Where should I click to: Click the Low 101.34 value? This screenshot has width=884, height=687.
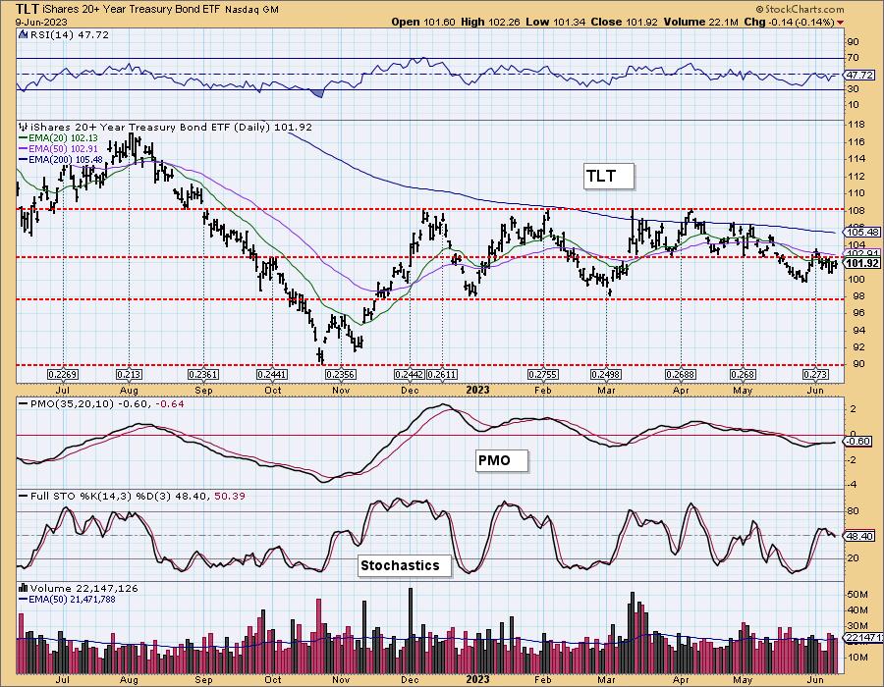555,22
